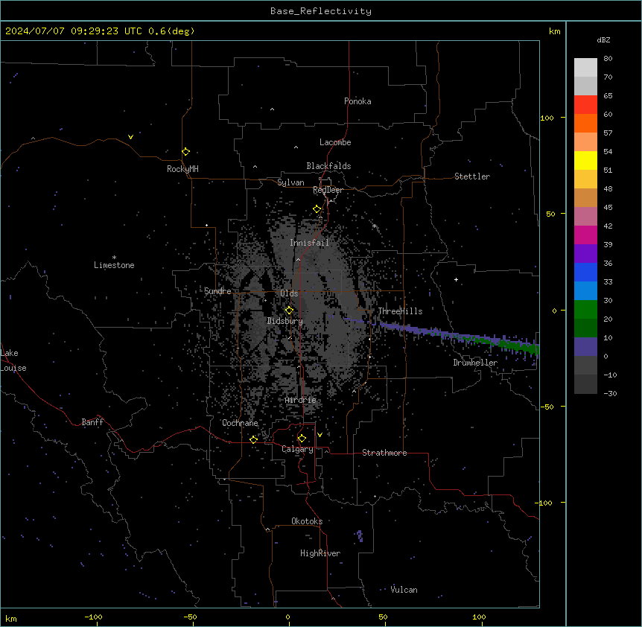Click the Strathmore label
Screen dimensions: 642x627
coord(384,453)
